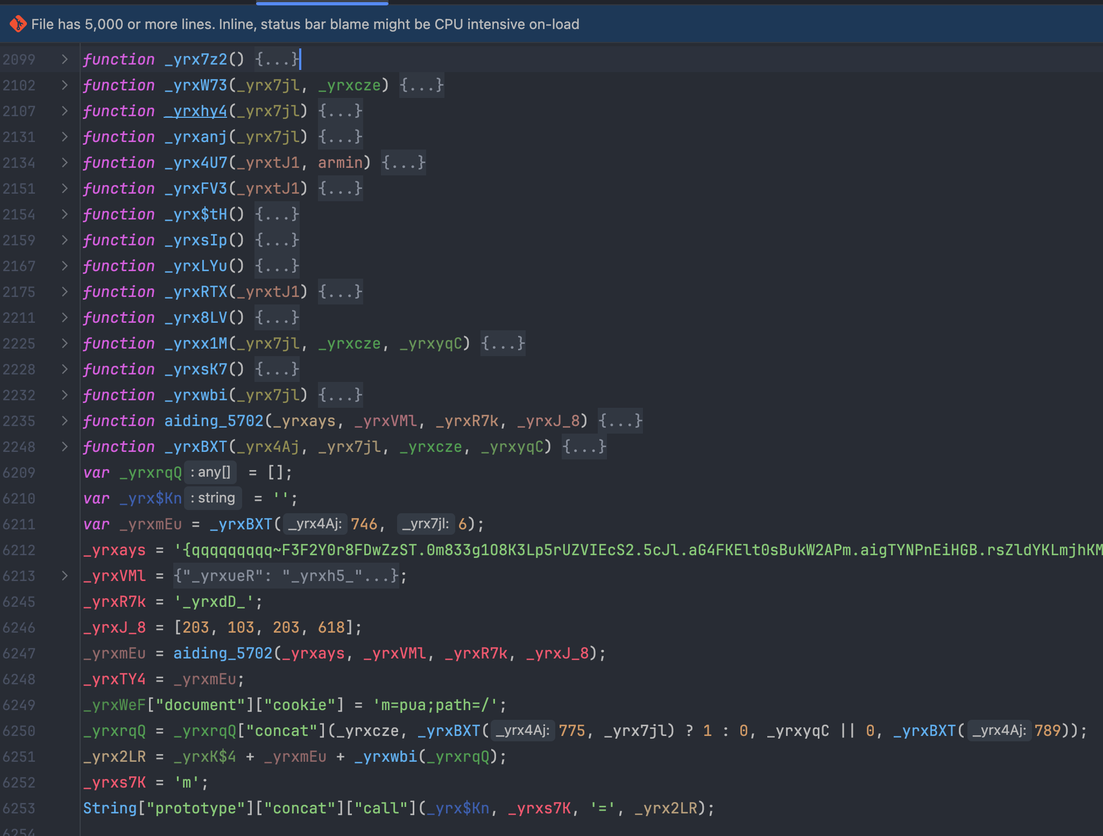Screen dimensions: 1103x836
Task: Unfold the _yrxVMl object literal chevron
Action: pyautogui.click(x=65, y=576)
